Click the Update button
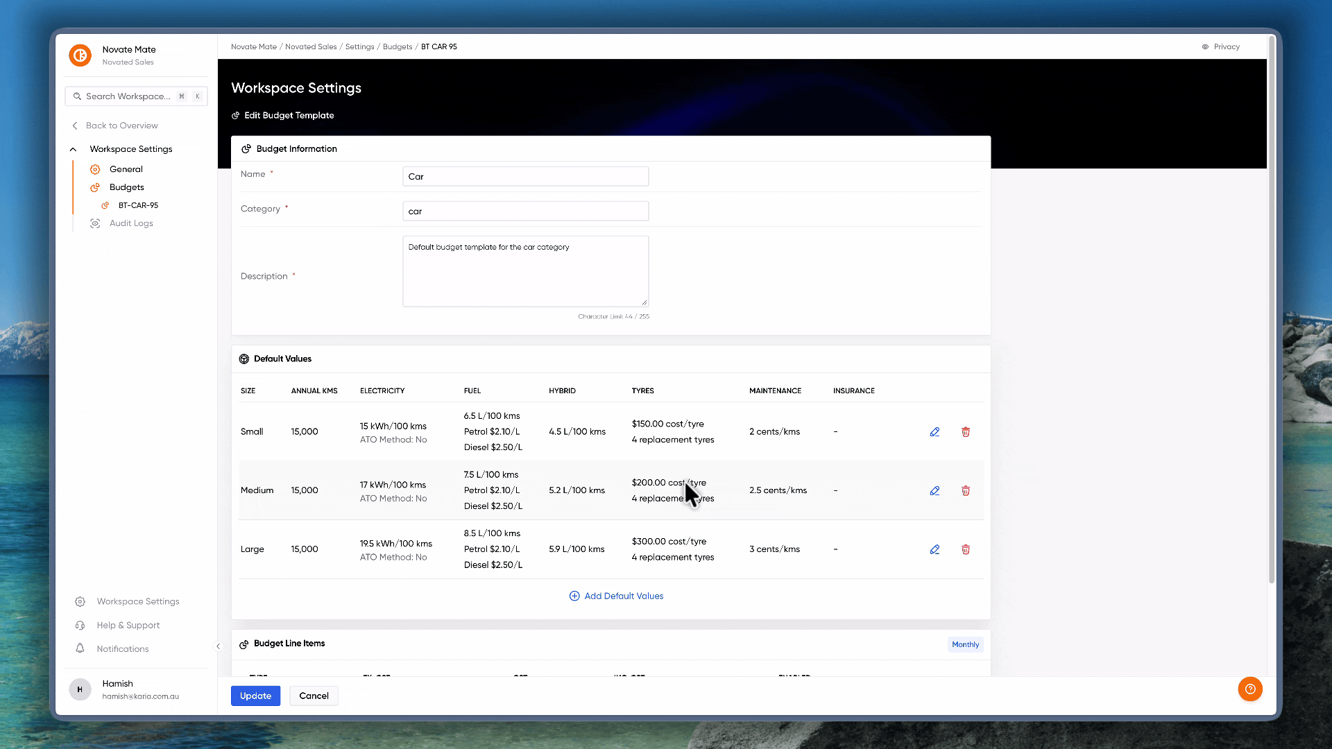The height and width of the screenshot is (749, 1332). pyautogui.click(x=255, y=696)
